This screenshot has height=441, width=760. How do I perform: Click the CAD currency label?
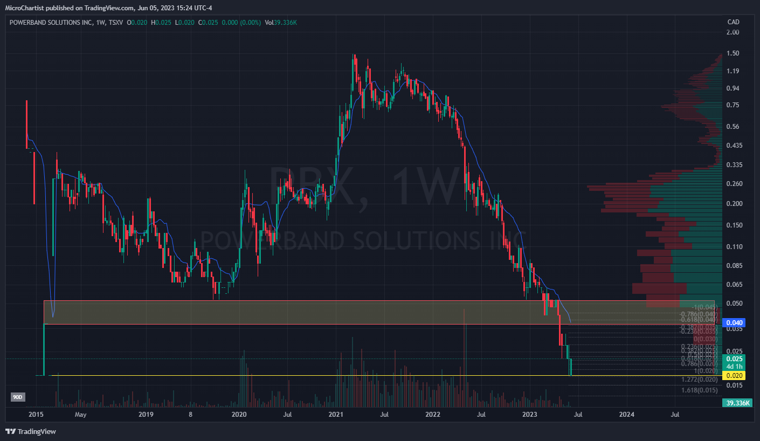[x=733, y=22]
